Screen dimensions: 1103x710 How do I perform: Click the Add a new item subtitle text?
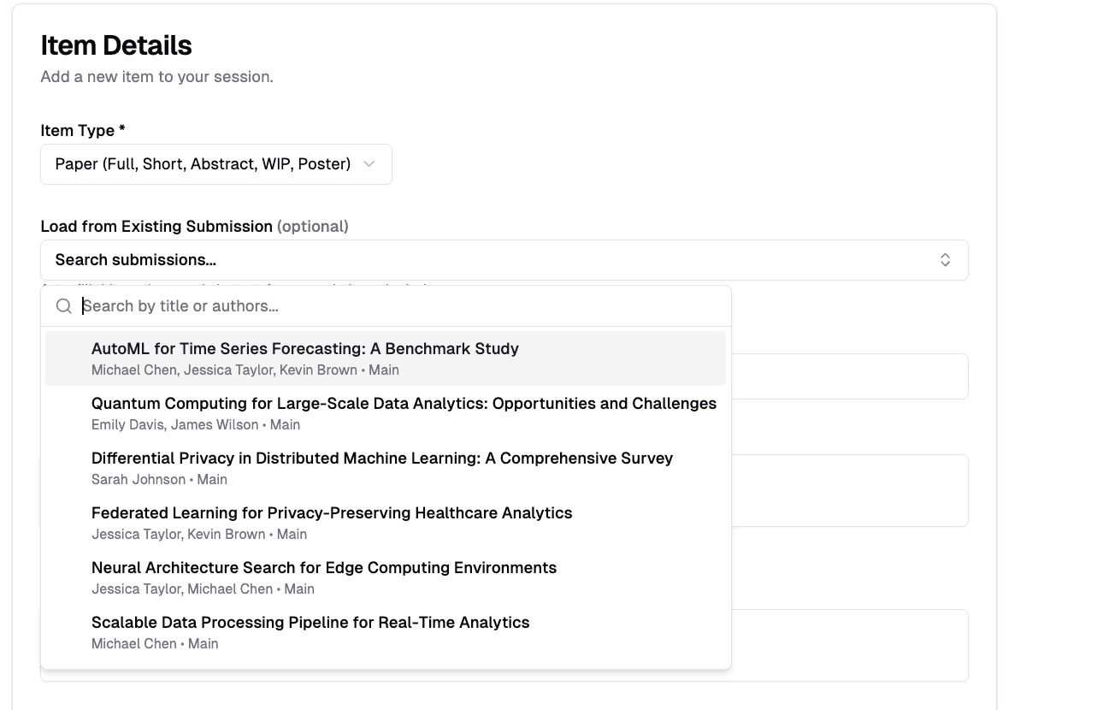(156, 77)
